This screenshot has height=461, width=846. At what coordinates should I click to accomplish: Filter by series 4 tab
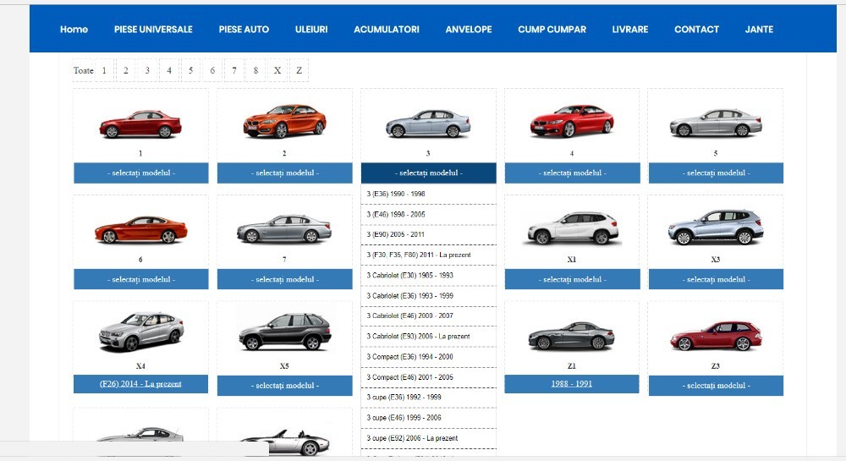(x=169, y=71)
